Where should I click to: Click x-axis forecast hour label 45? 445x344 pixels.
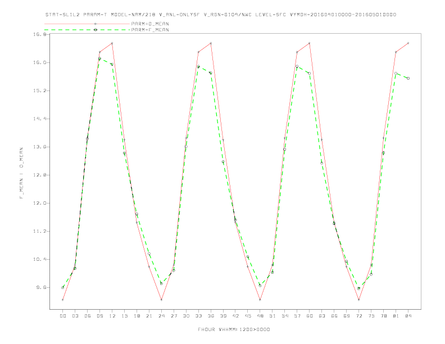[248, 316]
